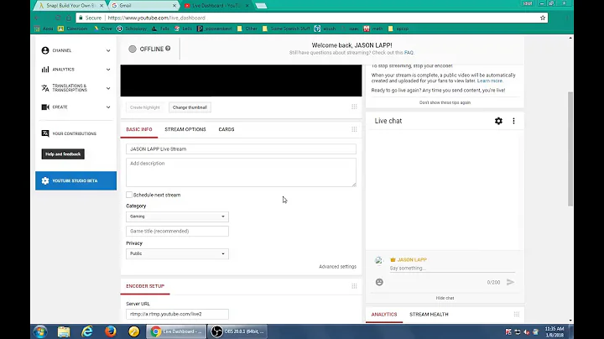Switch to the Snap! browser tab
The image size is (604, 339).
click(x=70, y=5)
